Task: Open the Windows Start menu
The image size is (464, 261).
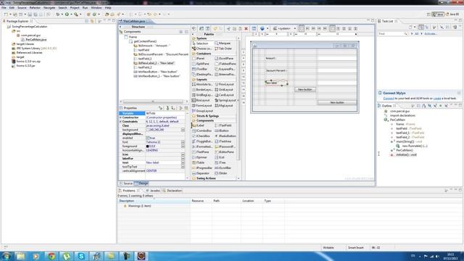Action: pos(7,256)
